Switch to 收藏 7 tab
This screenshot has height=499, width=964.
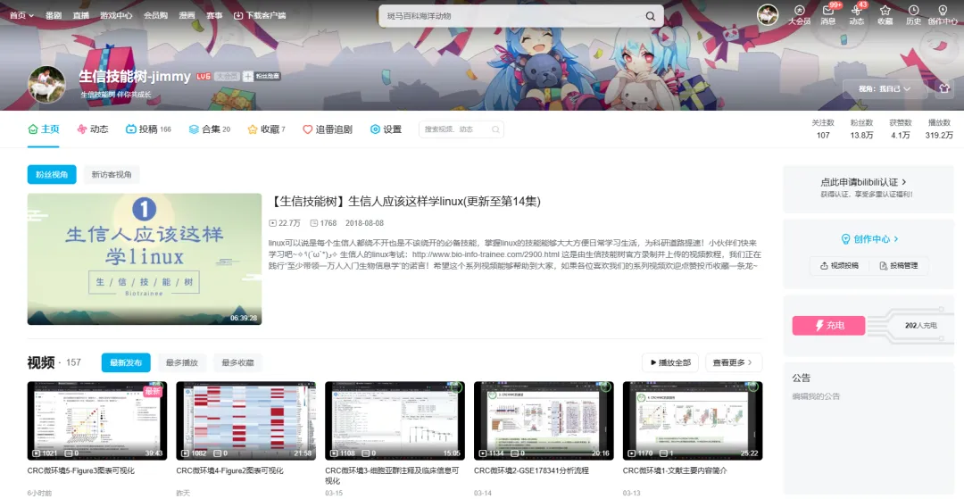(x=267, y=129)
